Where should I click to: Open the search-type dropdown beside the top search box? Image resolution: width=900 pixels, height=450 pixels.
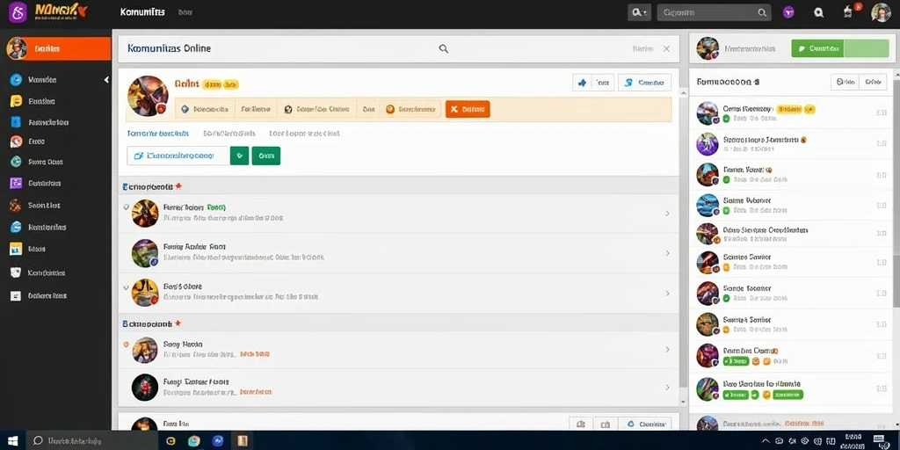pyautogui.click(x=639, y=12)
